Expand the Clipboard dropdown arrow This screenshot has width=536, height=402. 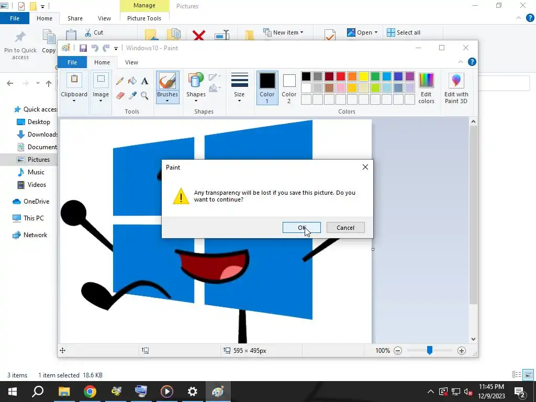(x=74, y=101)
